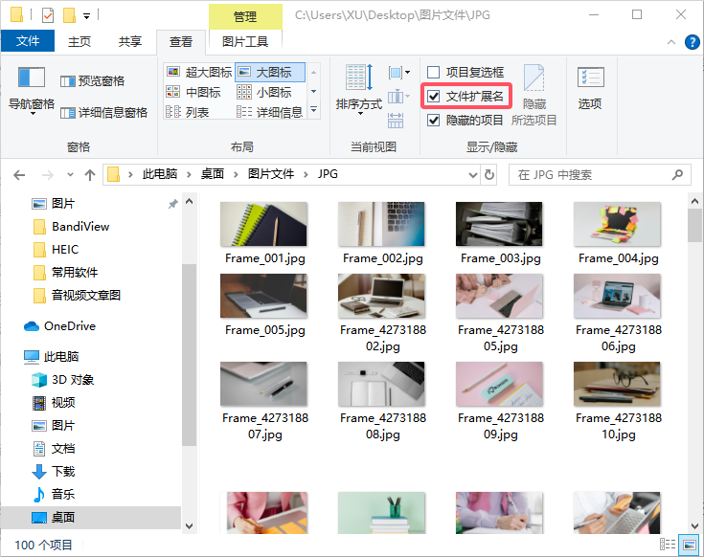Open the 导航窗格 navigation pane button

(32, 90)
